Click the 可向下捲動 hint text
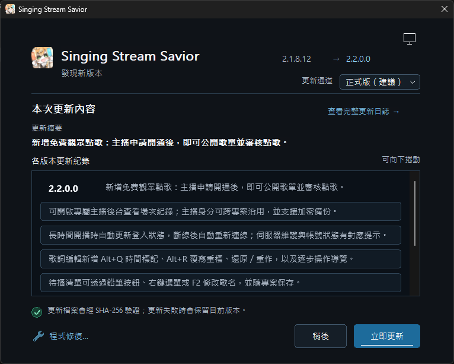The width and height of the screenshot is (454, 364). (x=401, y=160)
